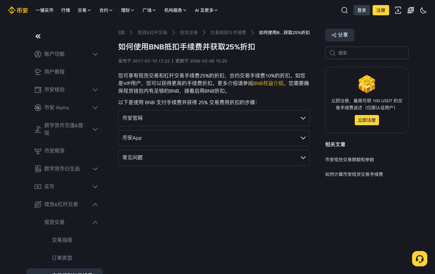Expand the 币安App accordion section
Viewport: 435px width, 274px height.
214,138
